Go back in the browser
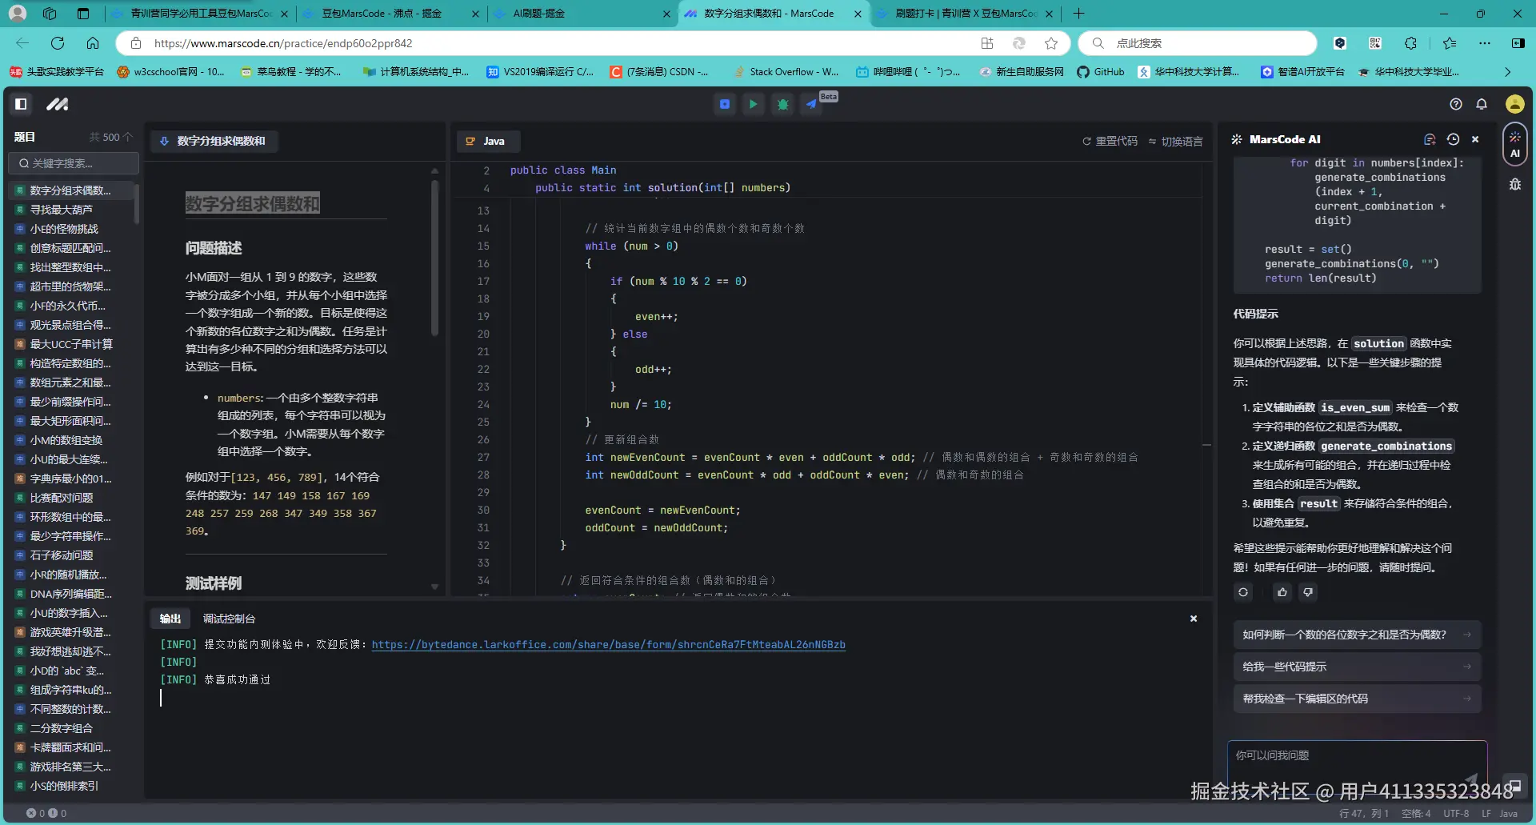This screenshot has height=825, width=1536. coord(22,43)
